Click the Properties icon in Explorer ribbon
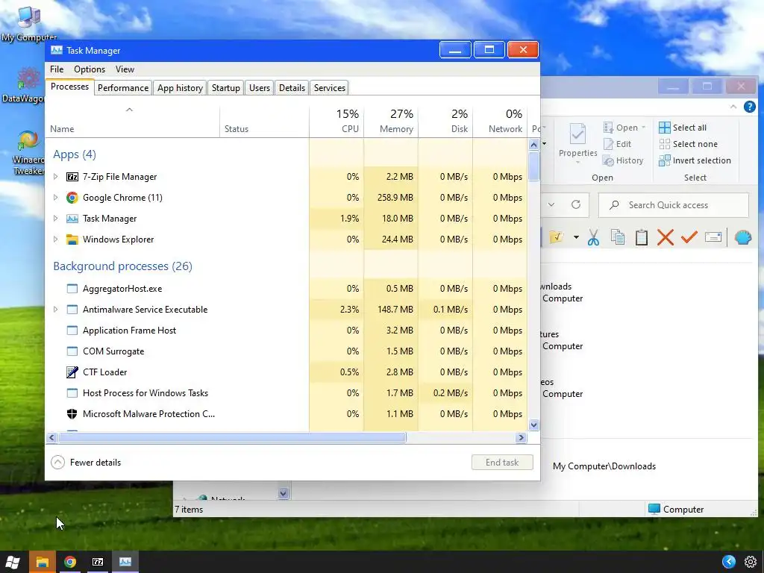Image resolution: width=764 pixels, height=573 pixels. coord(578,141)
